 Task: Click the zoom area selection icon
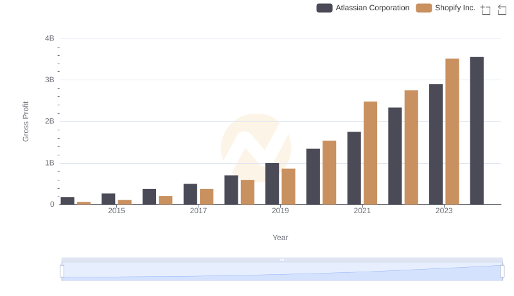coord(486,10)
